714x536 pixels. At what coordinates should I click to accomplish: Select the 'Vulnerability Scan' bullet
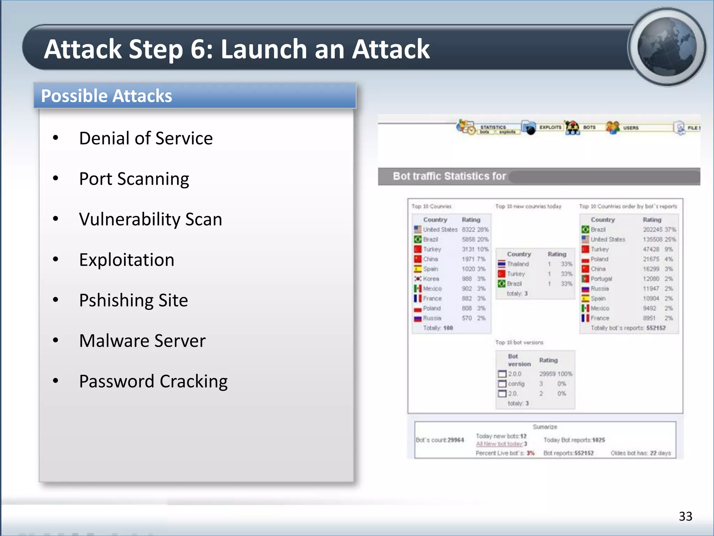(151, 219)
